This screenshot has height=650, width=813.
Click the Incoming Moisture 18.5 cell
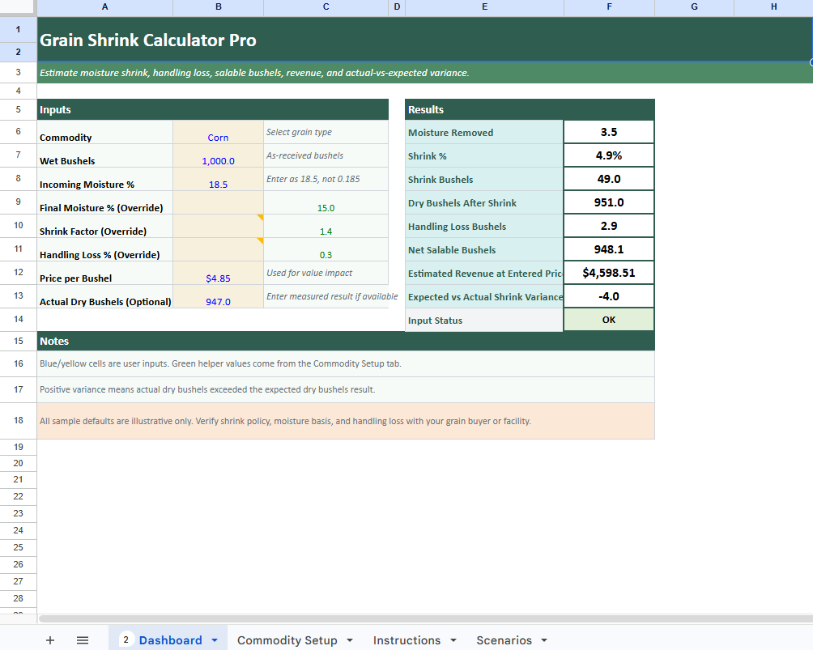tap(217, 184)
